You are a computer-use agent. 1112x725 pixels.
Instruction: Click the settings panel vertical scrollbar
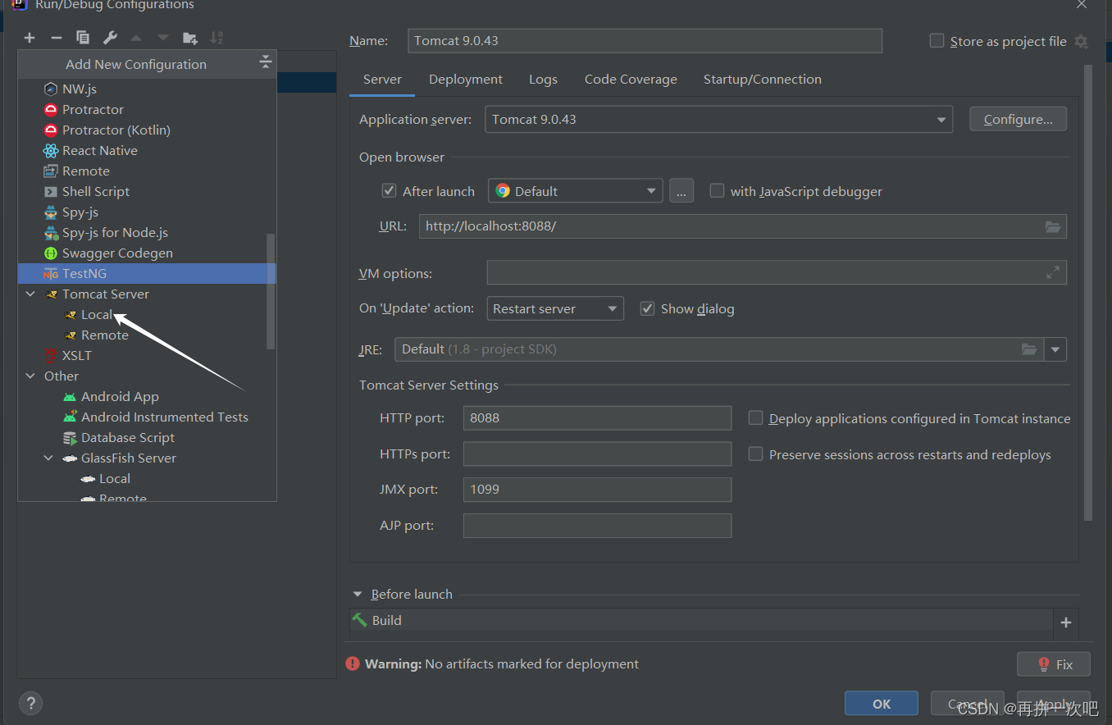(1088, 293)
